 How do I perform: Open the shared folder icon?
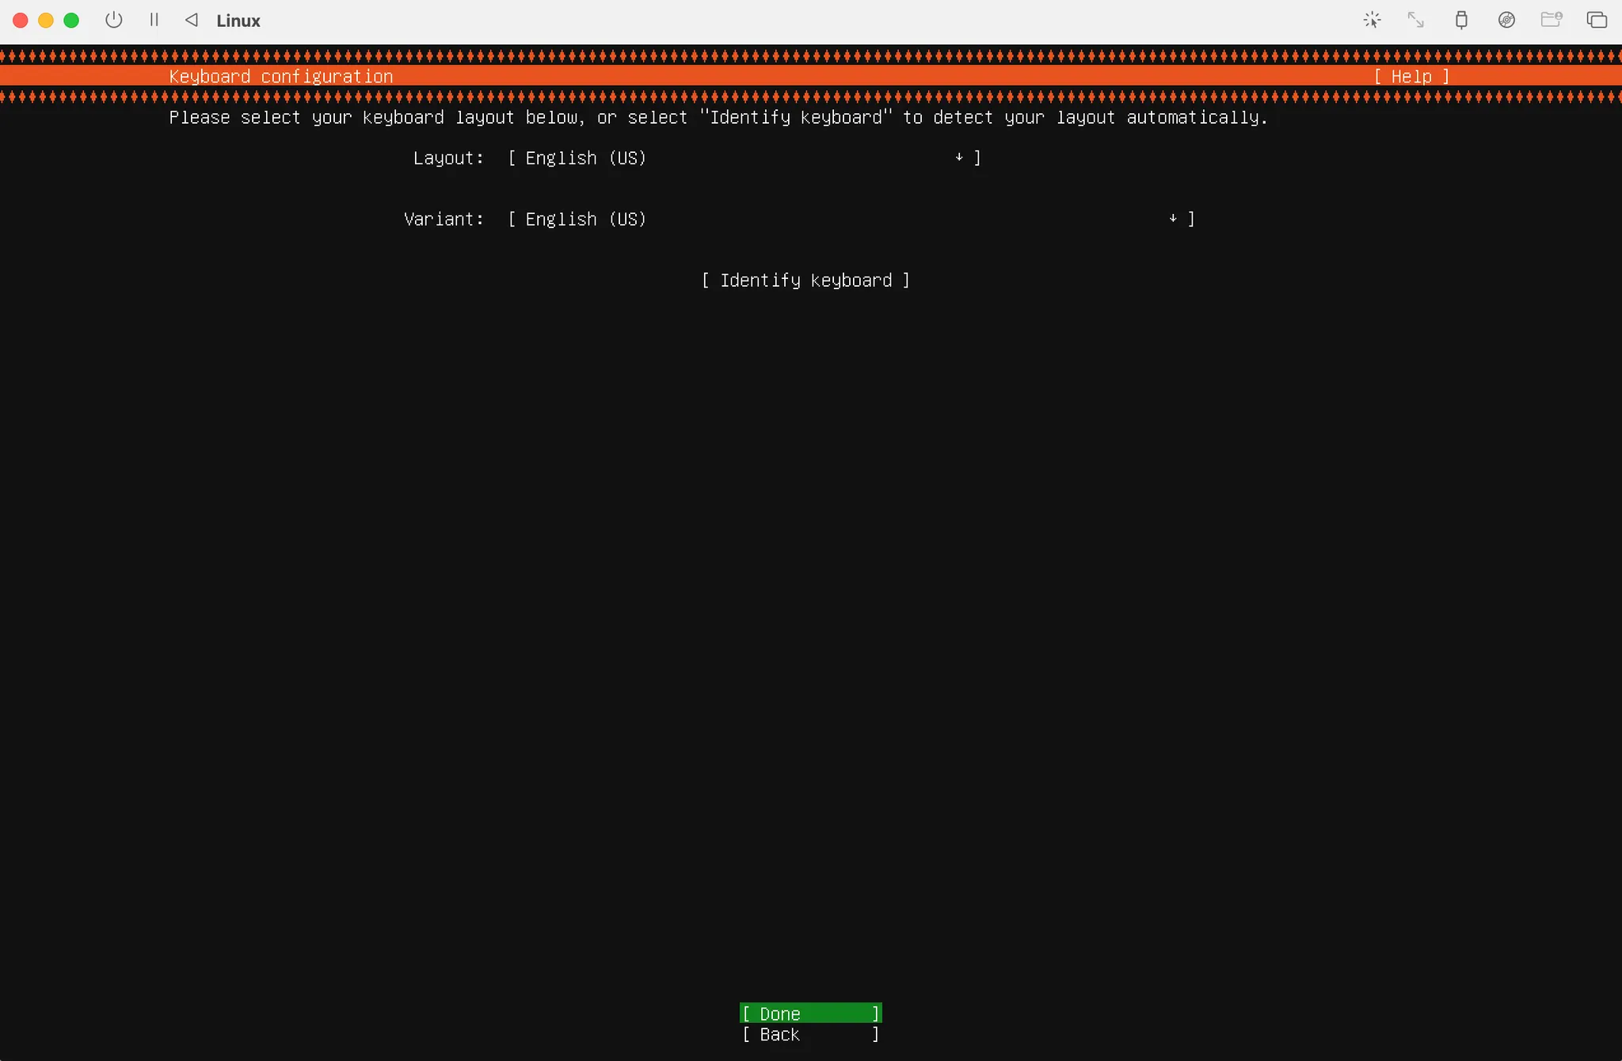pyautogui.click(x=1551, y=20)
